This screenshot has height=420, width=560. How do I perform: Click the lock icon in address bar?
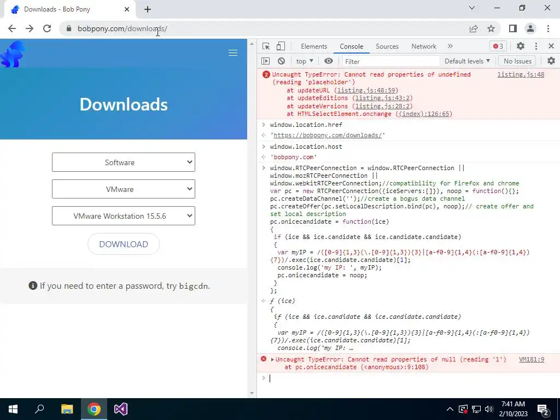69,28
